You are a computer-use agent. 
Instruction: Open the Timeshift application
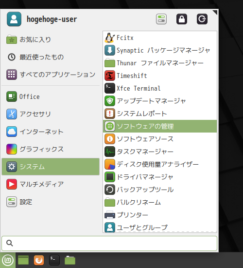click(x=160, y=76)
